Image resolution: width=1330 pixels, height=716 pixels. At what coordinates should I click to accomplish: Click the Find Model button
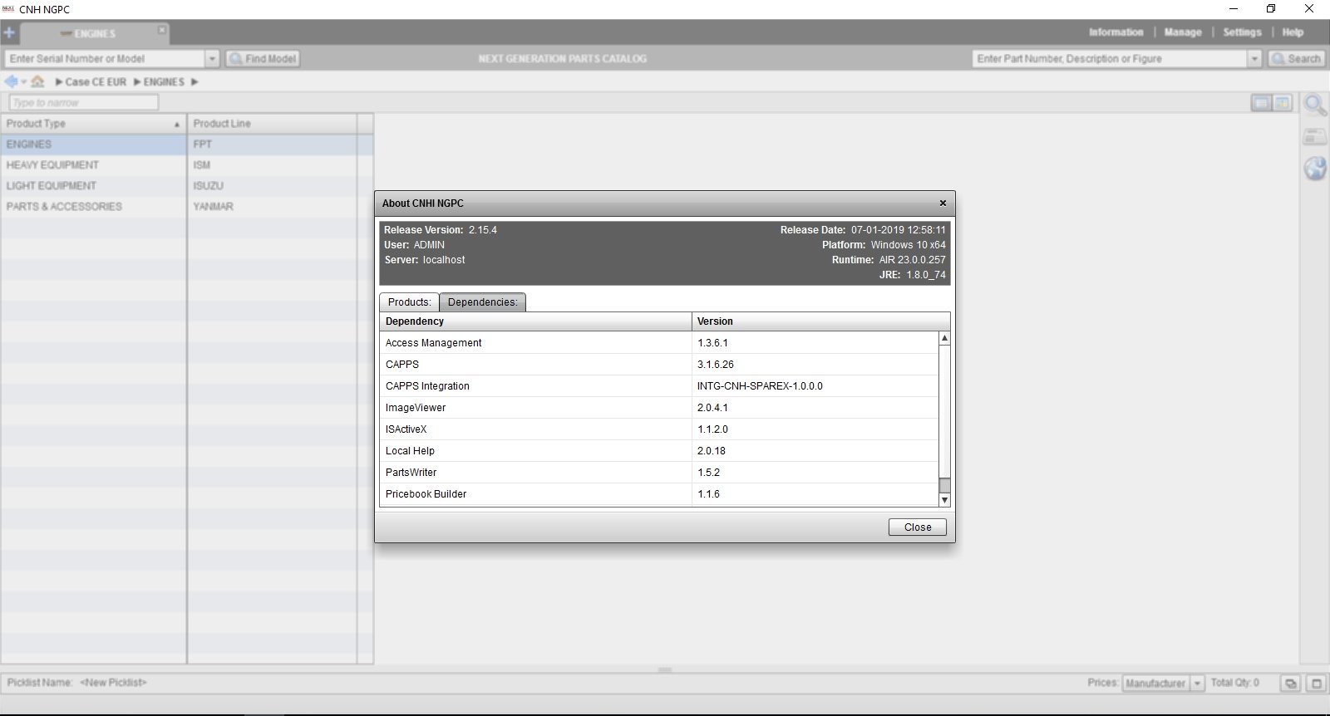[x=263, y=58]
